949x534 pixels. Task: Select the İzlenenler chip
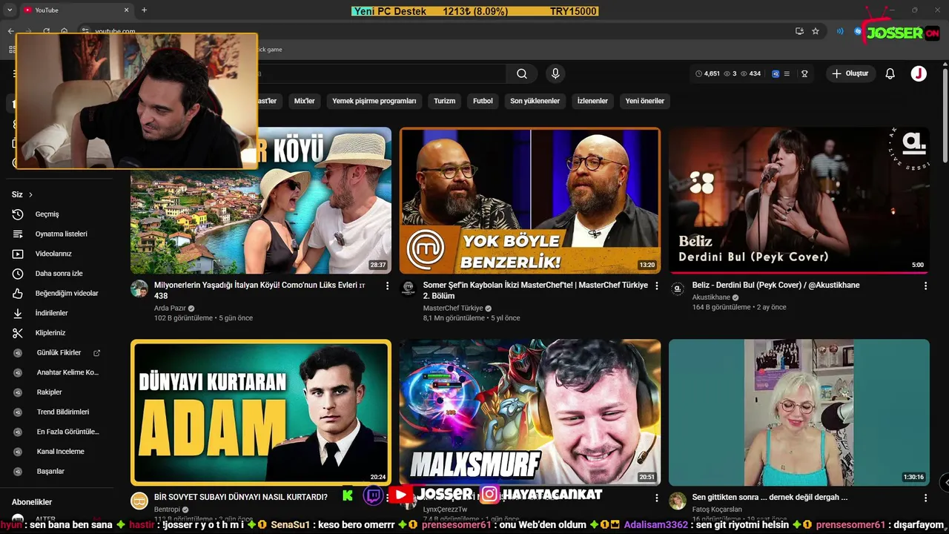point(592,101)
